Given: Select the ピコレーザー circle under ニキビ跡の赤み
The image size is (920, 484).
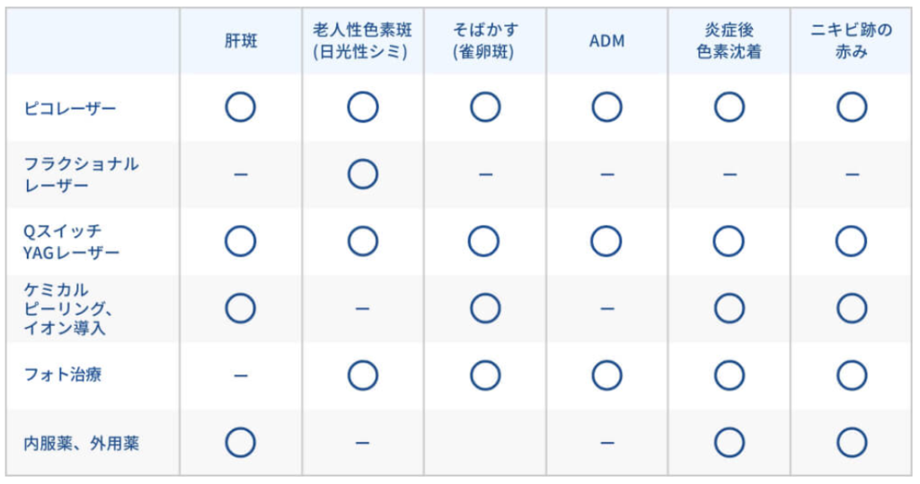Looking at the screenshot, I should pos(852,108).
